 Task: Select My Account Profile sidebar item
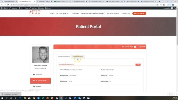(41, 81)
